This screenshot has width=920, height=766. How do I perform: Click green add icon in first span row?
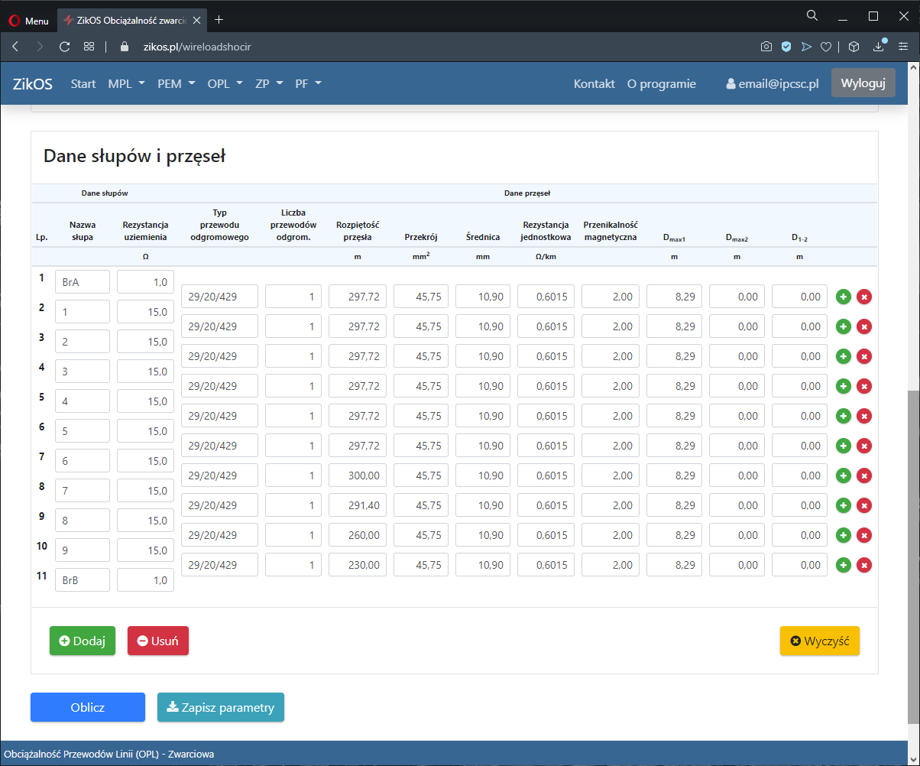[844, 297]
